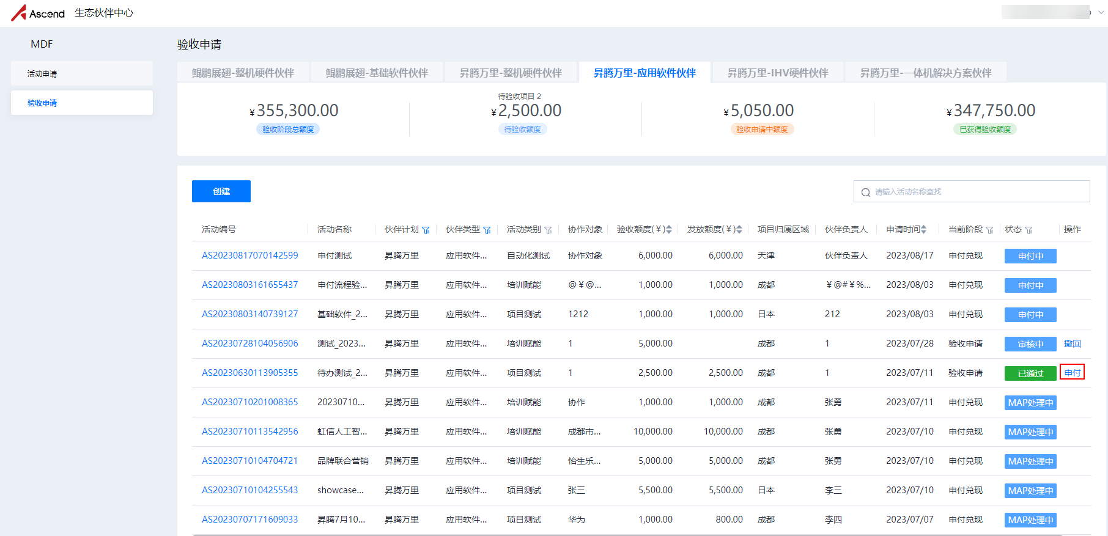1108x536 pixels.
Task: Click the 验收申请中额度 label
Action: point(762,130)
